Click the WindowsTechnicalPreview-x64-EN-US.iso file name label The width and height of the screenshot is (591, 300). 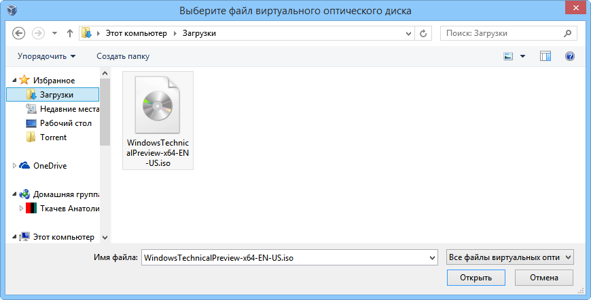tap(158, 153)
